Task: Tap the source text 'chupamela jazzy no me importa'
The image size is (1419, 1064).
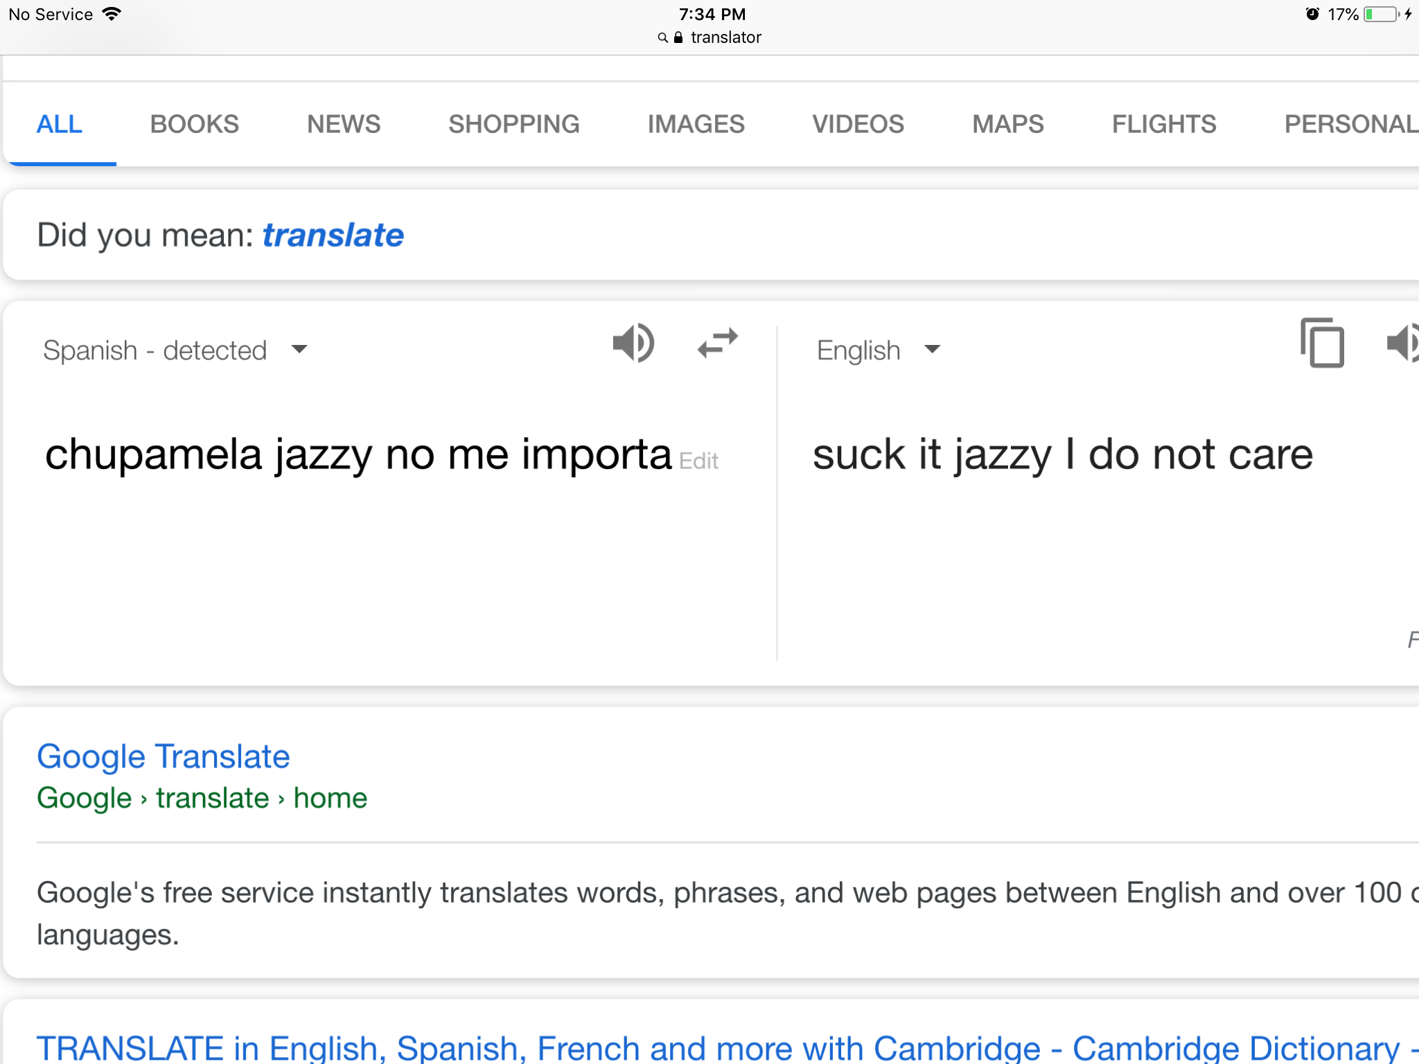Action: (x=358, y=455)
